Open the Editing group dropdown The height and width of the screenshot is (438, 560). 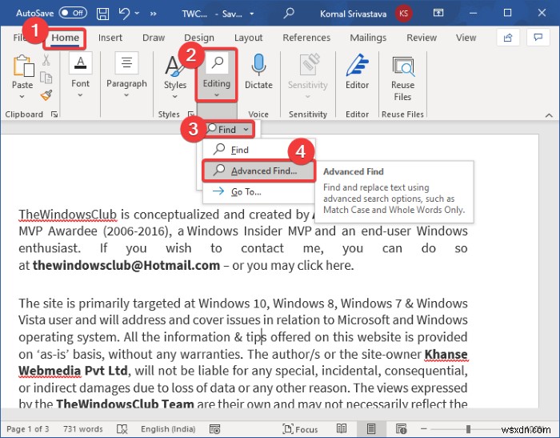[x=217, y=75]
